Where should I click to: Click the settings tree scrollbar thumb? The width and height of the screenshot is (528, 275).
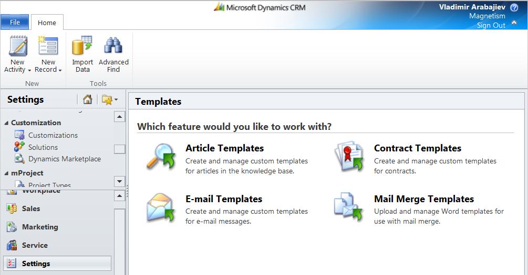click(x=120, y=149)
